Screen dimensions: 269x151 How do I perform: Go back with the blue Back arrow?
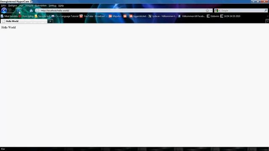pos(4,10)
